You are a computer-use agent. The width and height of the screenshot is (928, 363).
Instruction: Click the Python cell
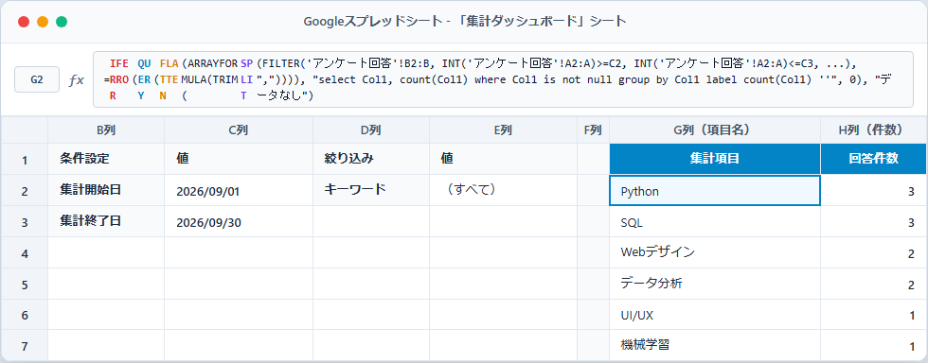[715, 190]
